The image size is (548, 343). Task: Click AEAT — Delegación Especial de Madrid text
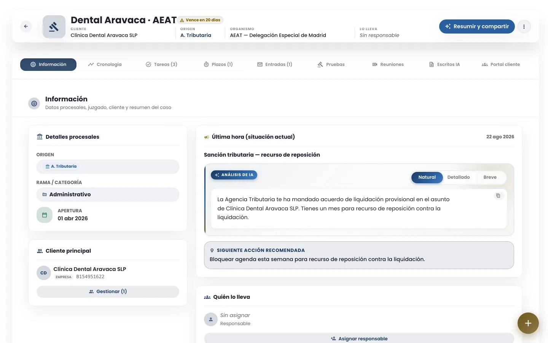(x=278, y=35)
